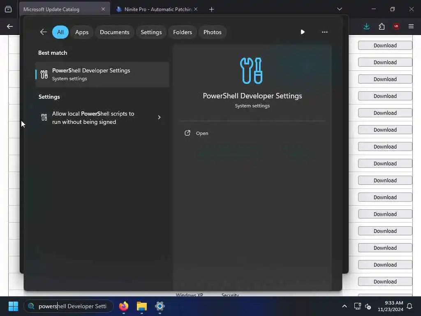Open search options three-dot menu

(325, 32)
